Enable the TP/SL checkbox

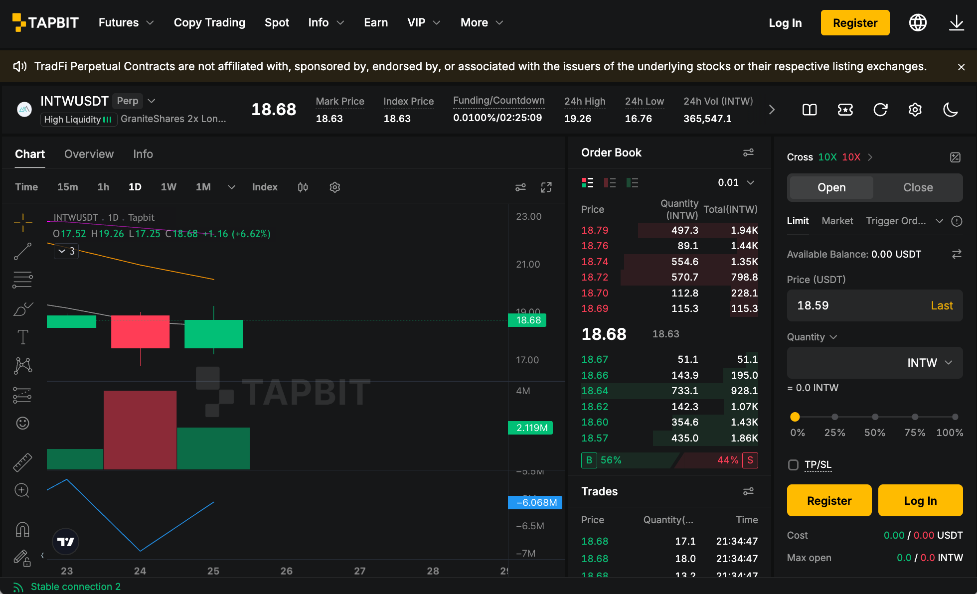pos(793,465)
